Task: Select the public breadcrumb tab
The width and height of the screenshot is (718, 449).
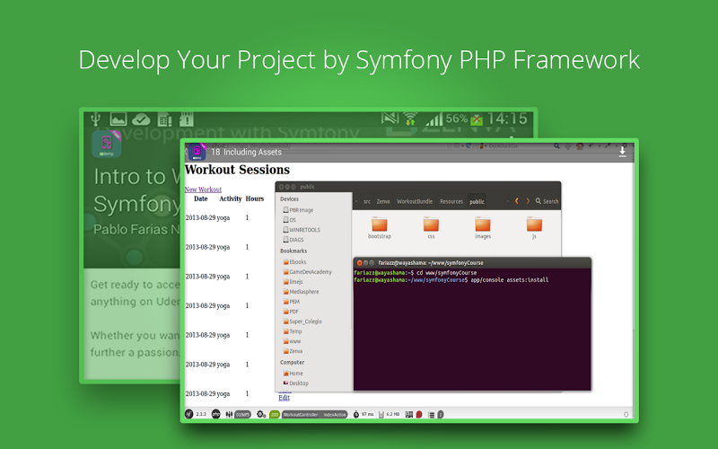Action: pos(477,201)
